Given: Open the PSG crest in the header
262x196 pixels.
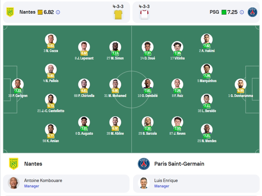Looking at the screenshot, I should pyautogui.click(x=252, y=12).
